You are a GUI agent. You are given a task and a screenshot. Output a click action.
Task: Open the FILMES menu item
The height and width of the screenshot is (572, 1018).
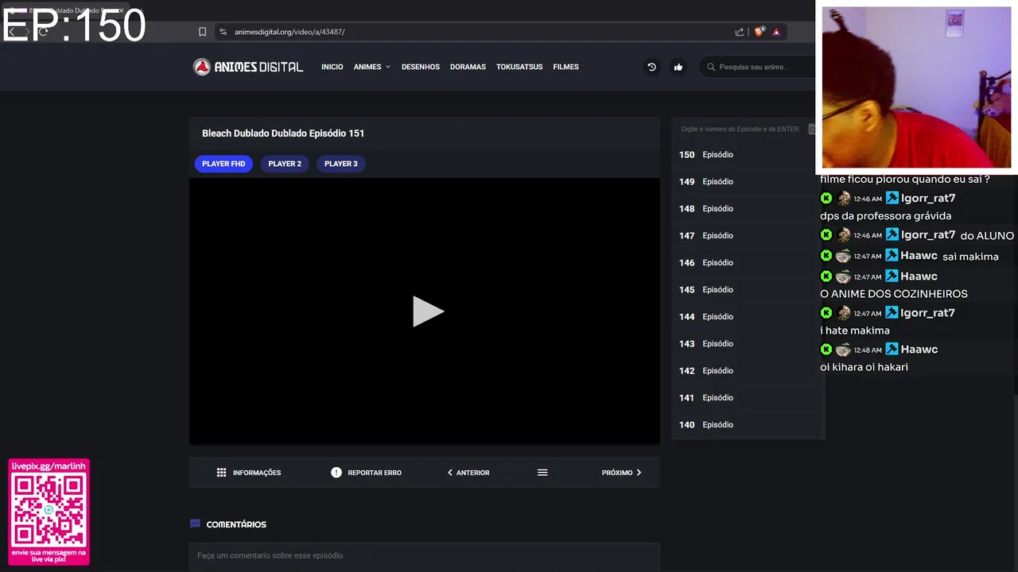(x=565, y=67)
